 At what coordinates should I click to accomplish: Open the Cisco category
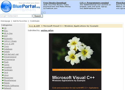[6, 46]
